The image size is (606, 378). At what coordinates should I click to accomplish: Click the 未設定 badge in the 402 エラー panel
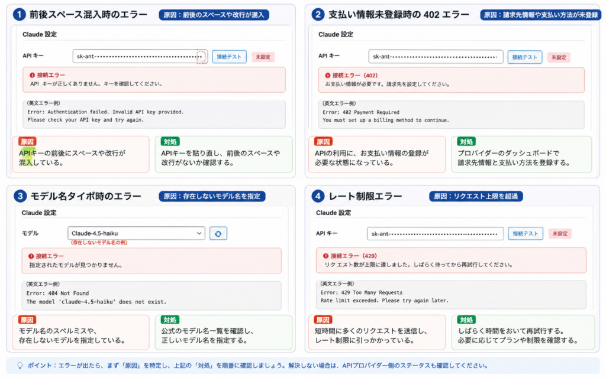[559, 57]
